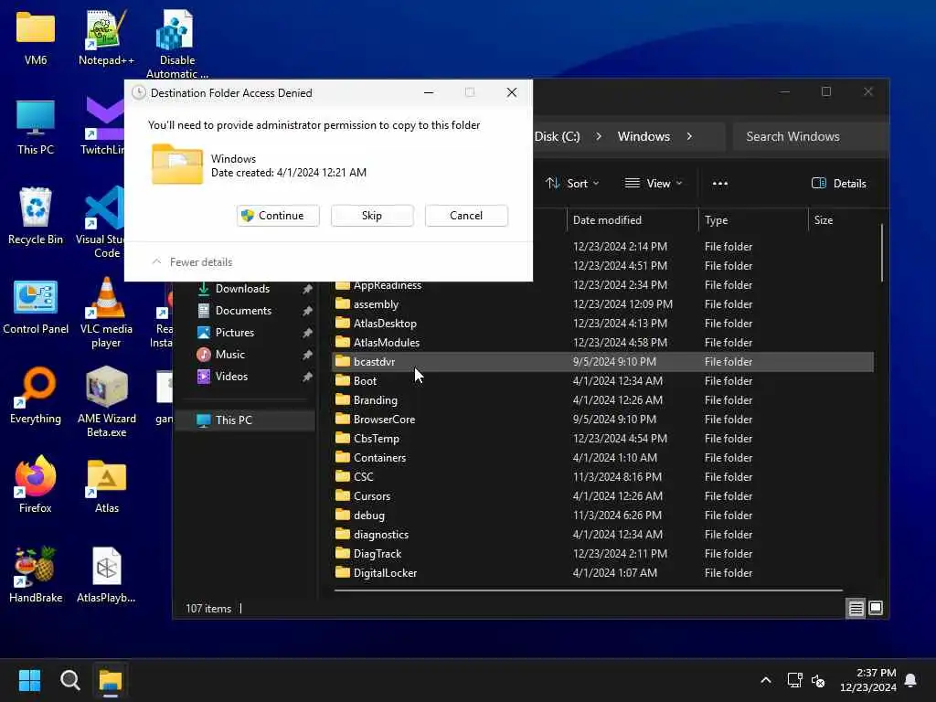The width and height of the screenshot is (936, 702).
Task: Open taskbar Search
Action: [x=69, y=680]
